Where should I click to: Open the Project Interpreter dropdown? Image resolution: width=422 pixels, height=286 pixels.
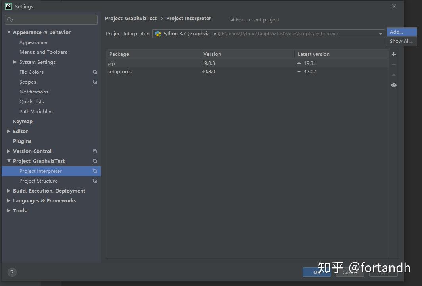[x=380, y=34]
